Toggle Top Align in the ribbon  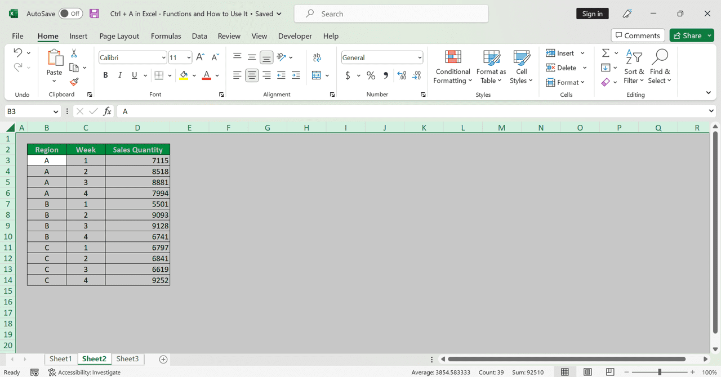[x=237, y=57]
